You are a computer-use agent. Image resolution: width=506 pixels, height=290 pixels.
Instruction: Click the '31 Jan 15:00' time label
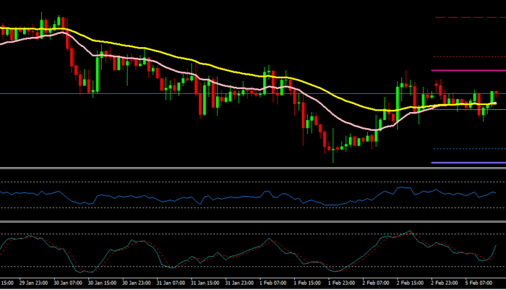click(x=204, y=283)
